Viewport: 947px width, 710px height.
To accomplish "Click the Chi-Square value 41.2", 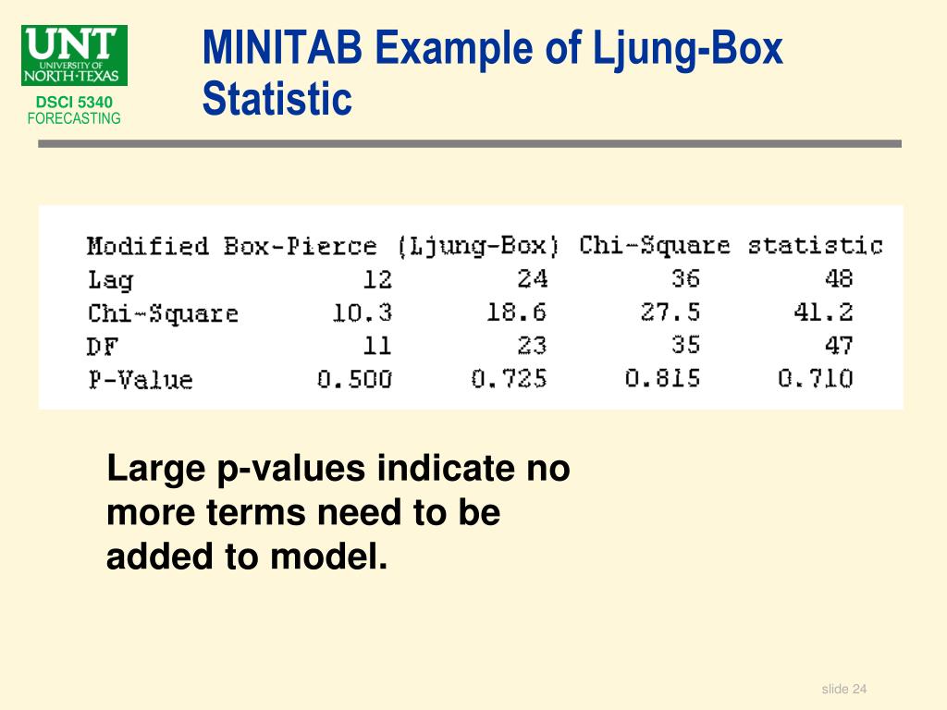I will pyautogui.click(x=823, y=312).
